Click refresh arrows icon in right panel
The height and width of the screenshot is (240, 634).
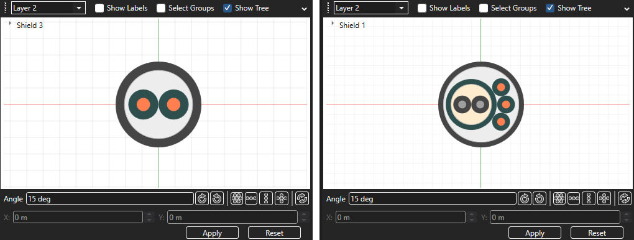[624, 199]
